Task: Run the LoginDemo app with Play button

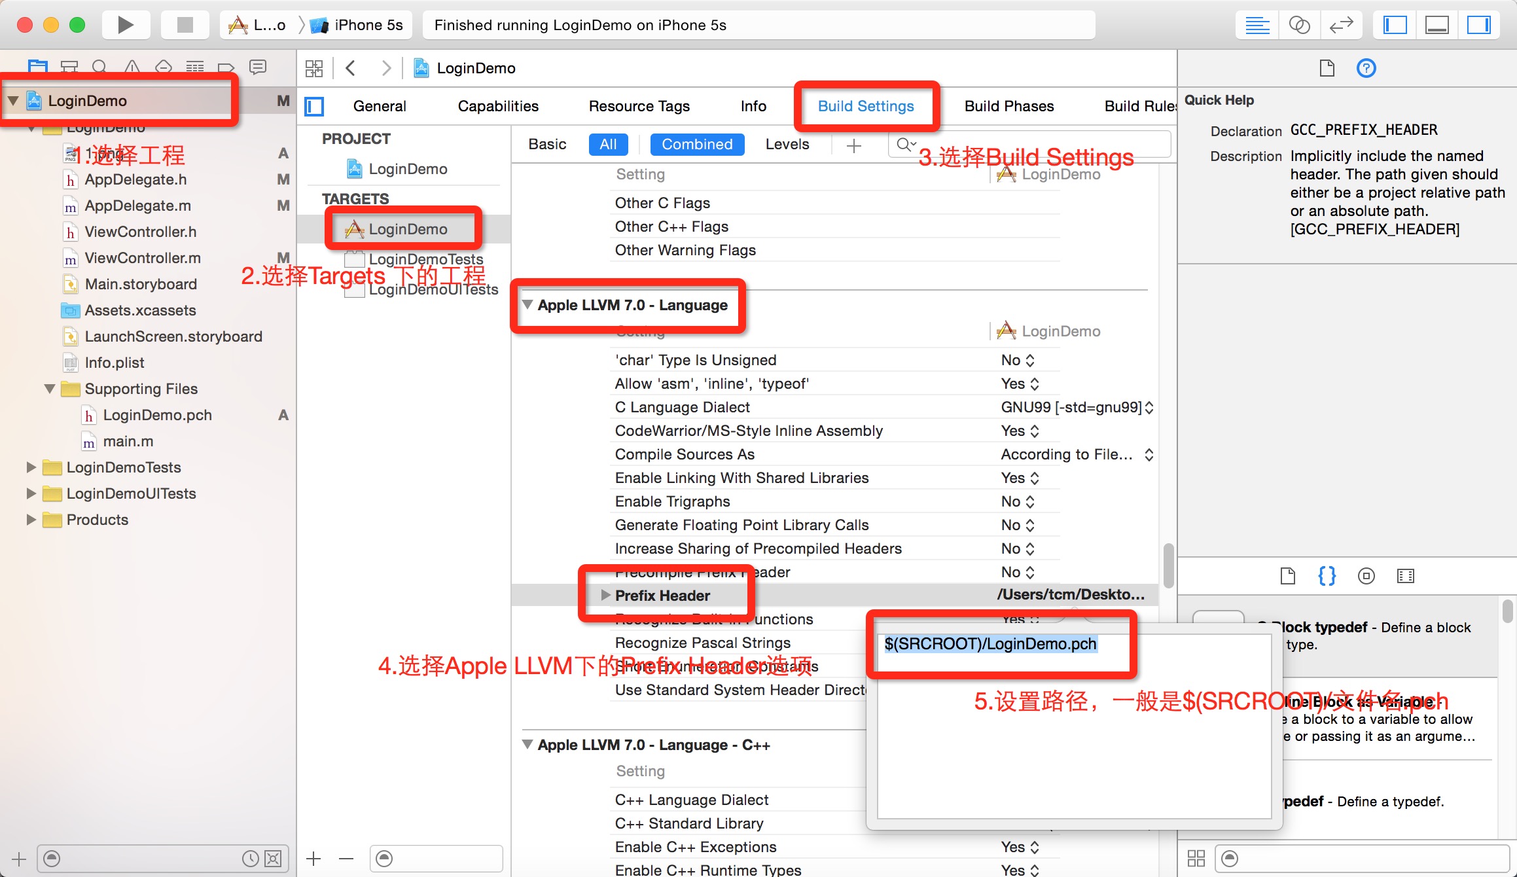Action: coord(126,25)
